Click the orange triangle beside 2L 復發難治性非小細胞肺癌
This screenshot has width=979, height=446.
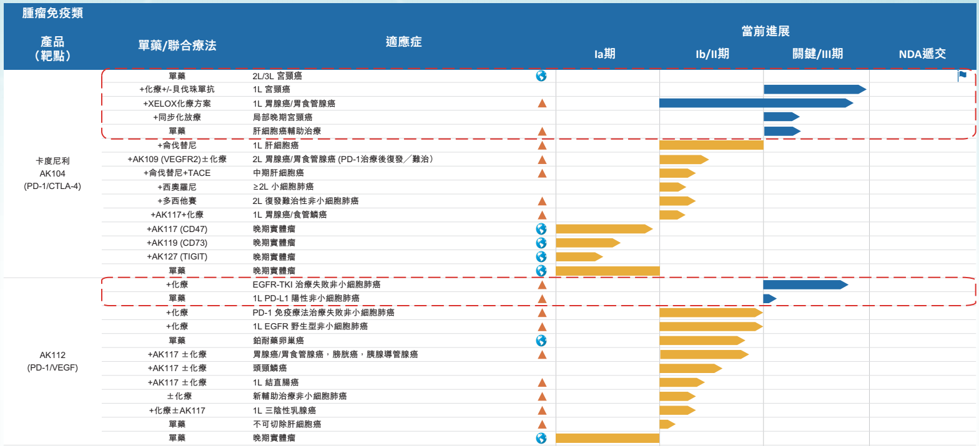542,201
